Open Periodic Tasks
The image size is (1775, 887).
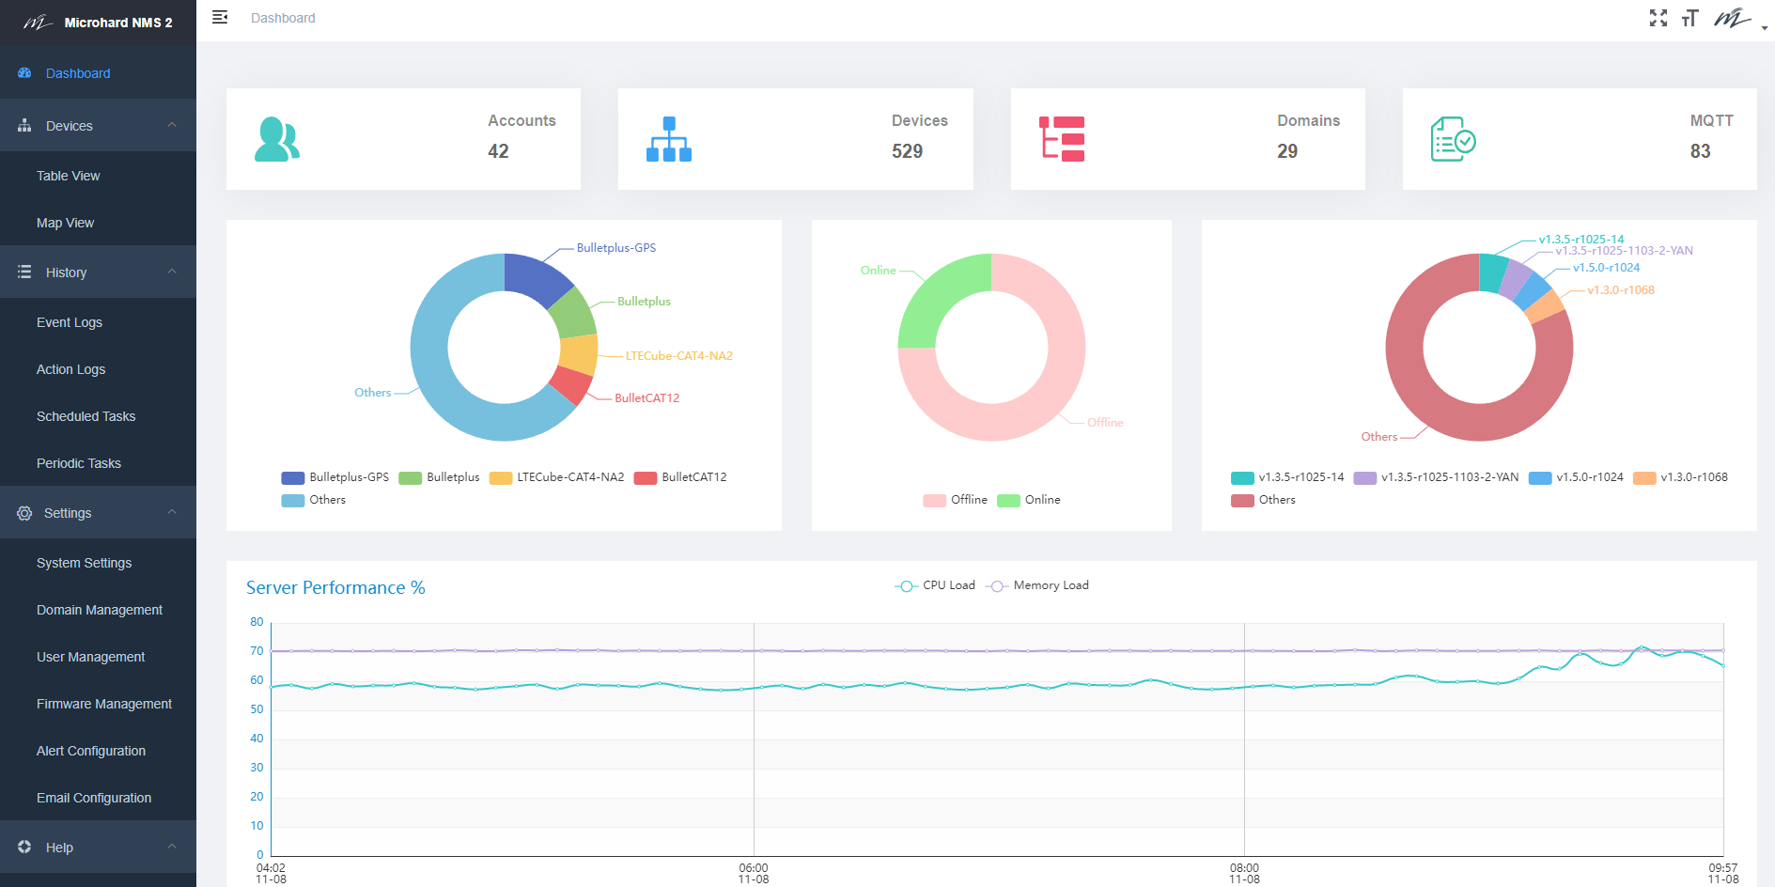click(98, 463)
